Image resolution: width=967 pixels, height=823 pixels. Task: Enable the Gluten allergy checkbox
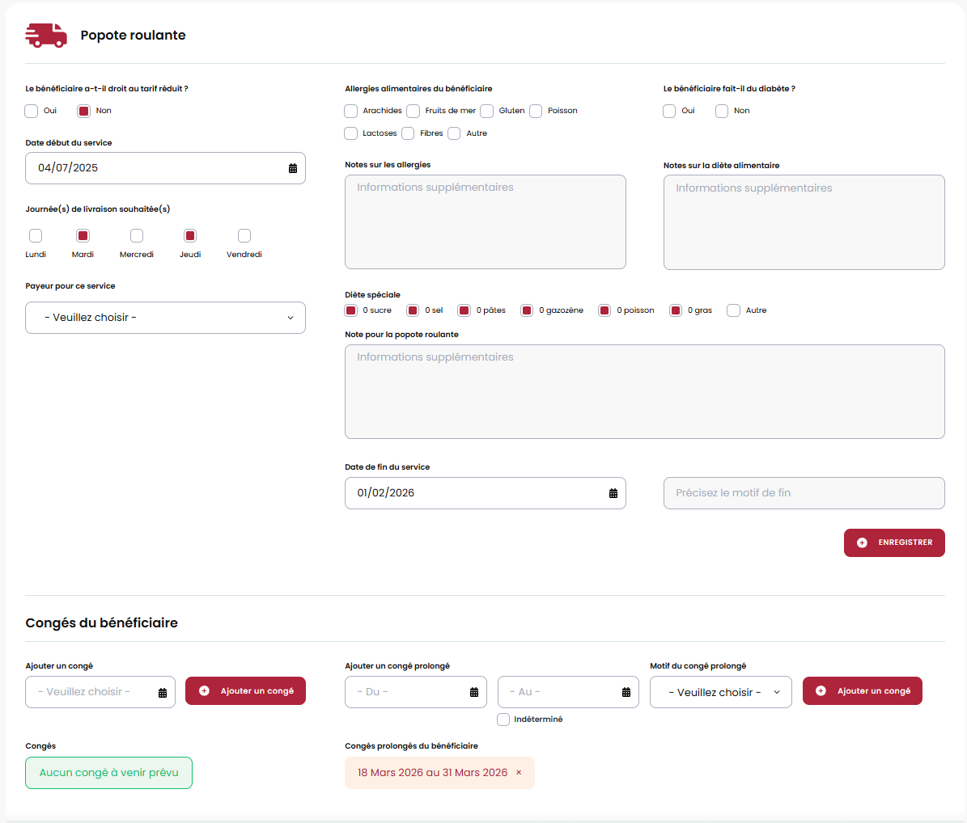click(487, 111)
